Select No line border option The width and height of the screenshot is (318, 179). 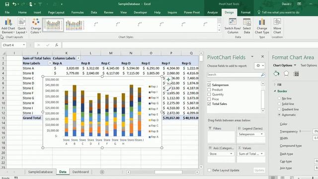point(279,98)
